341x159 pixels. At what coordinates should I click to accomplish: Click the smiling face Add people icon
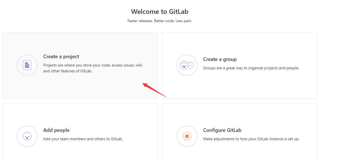tap(27, 136)
